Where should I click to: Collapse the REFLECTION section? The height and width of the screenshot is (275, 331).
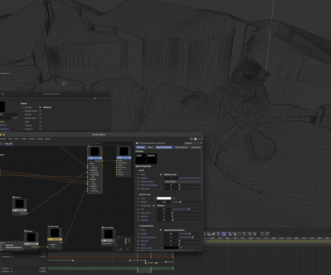tap(137, 195)
